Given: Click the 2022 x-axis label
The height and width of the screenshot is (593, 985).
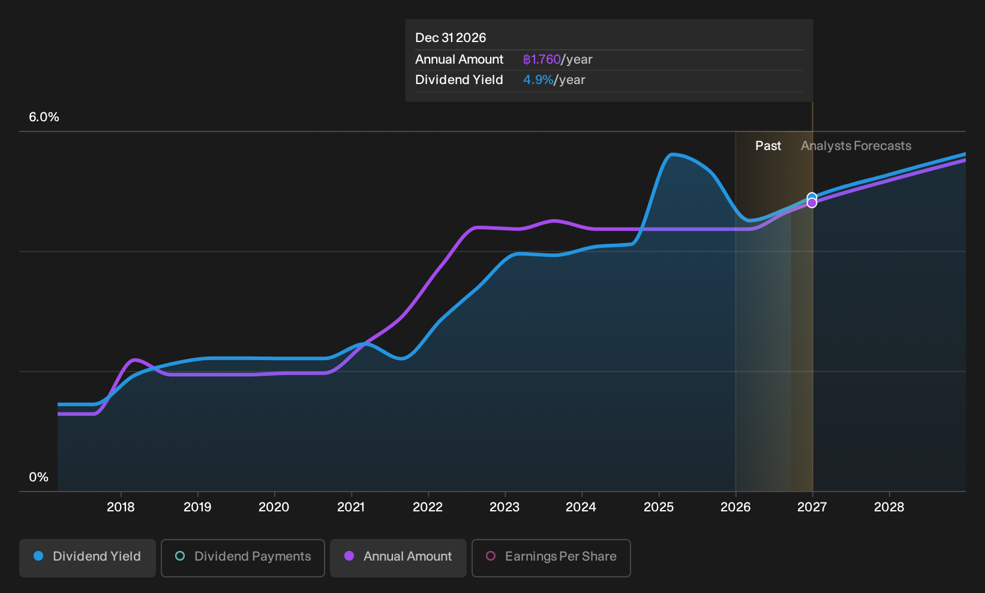Looking at the screenshot, I should pos(428,507).
